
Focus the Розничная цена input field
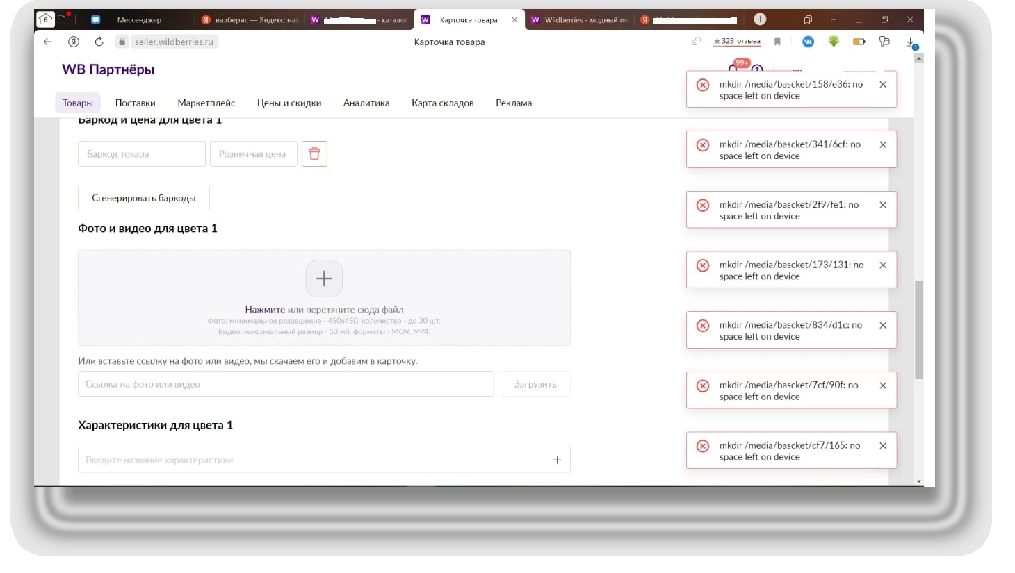pyautogui.click(x=254, y=154)
